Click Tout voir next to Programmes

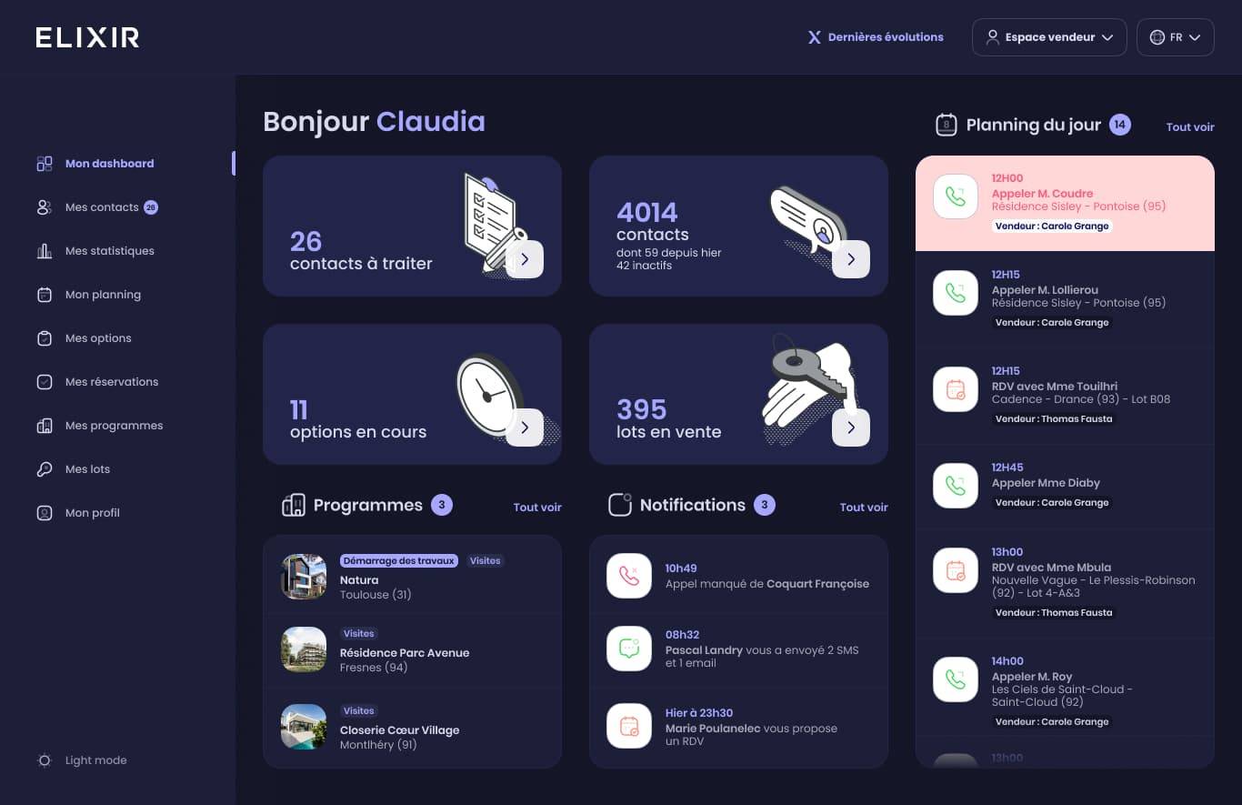pos(536,507)
